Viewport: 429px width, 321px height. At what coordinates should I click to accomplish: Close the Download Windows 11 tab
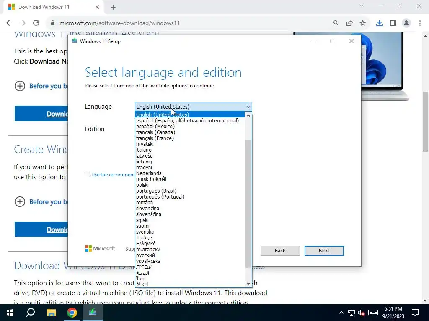coord(97,7)
